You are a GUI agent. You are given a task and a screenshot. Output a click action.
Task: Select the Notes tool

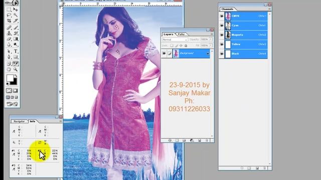click(9, 63)
